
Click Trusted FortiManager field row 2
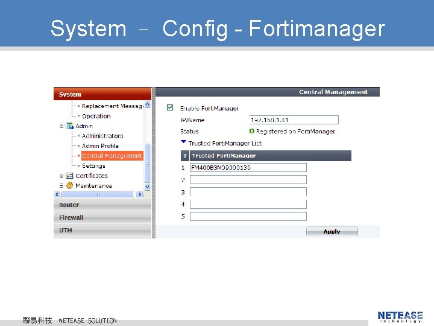coord(248,180)
